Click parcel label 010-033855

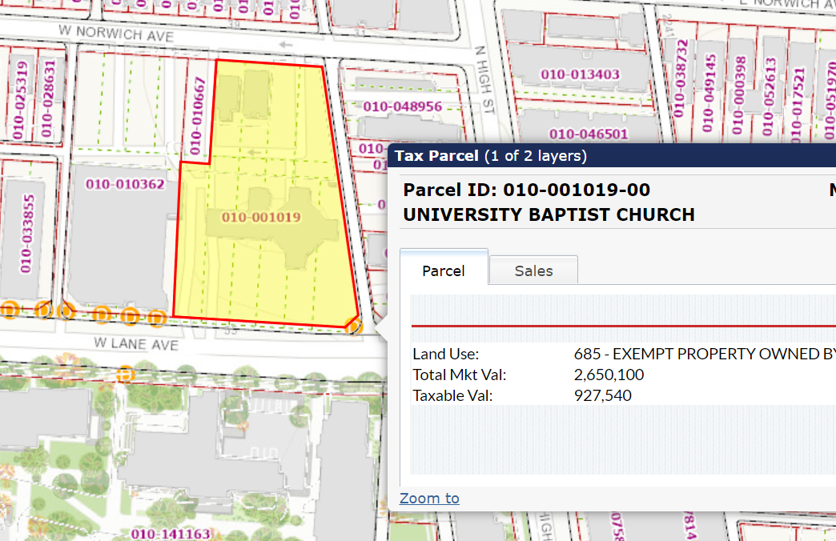[26, 234]
